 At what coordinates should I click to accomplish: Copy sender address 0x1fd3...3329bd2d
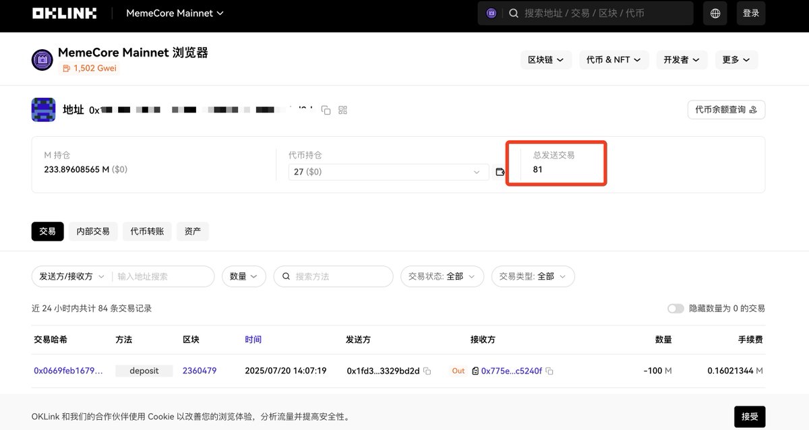[x=427, y=371]
